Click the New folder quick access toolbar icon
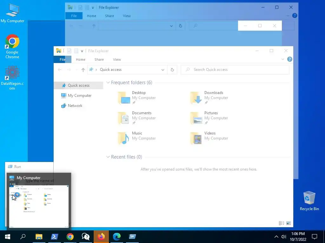 click(76, 51)
